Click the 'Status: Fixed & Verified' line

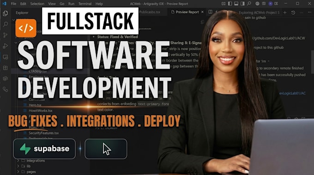point(118,37)
